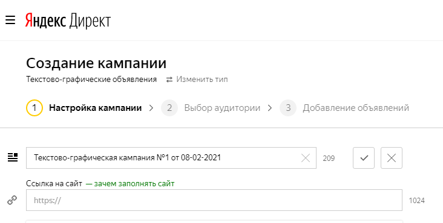Image resolution: width=443 pixels, height=223 pixels.
Task: Click step 2 number circle
Action: (169, 108)
